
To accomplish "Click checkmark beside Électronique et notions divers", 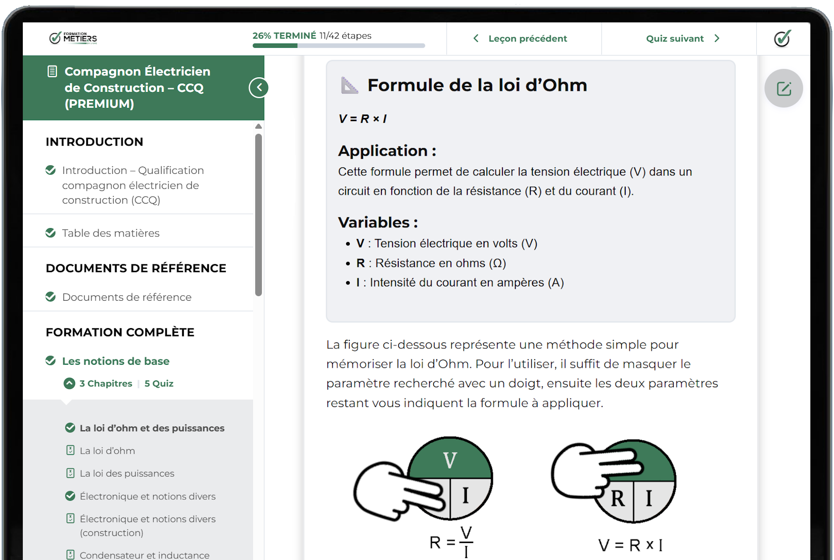I will 70,496.
